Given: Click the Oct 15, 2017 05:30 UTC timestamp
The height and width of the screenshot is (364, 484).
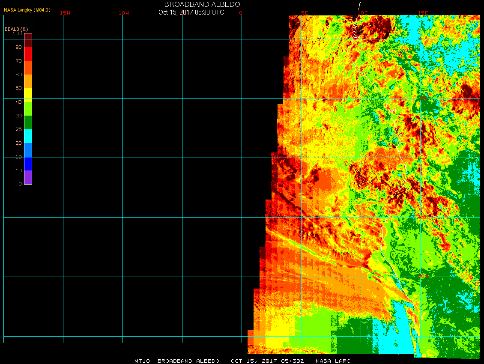Looking at the screenshot, I should point(191,12).
